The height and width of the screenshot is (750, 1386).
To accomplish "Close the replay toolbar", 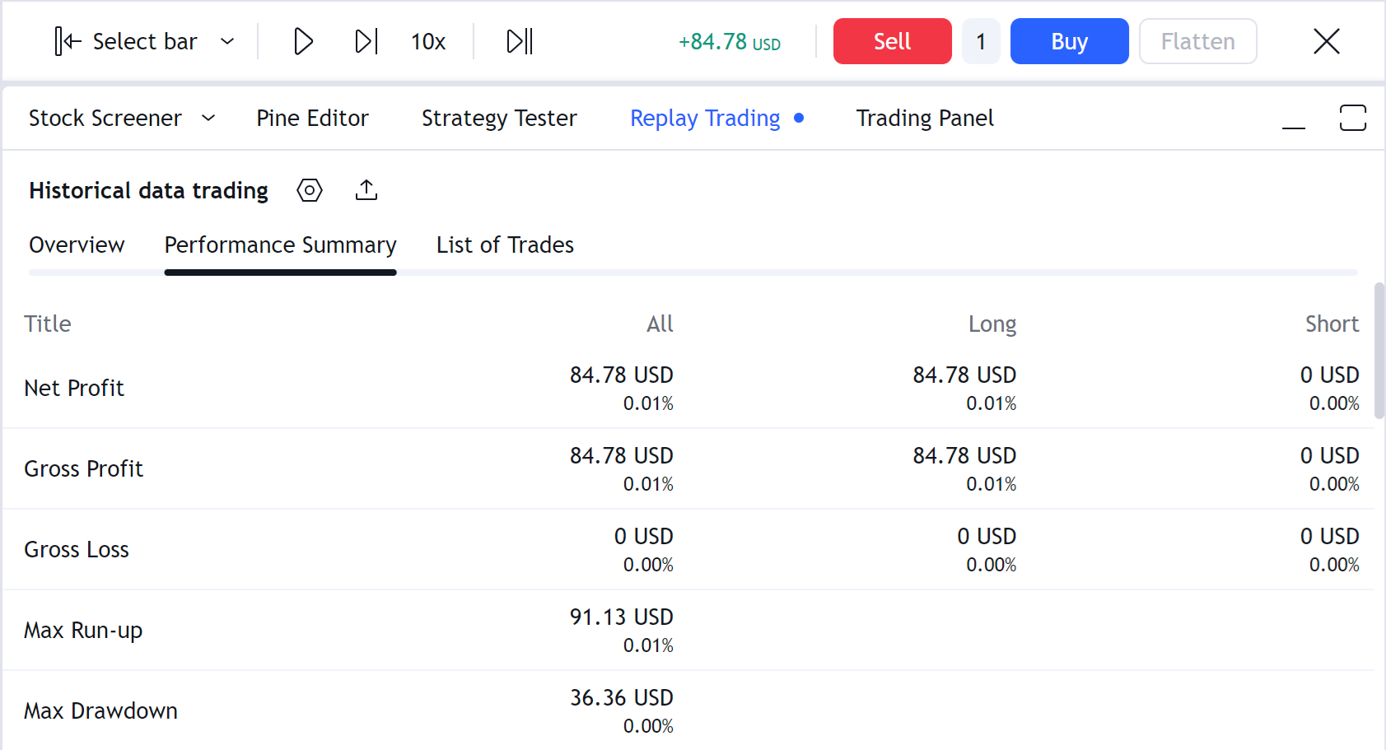I will coord(1326,41).
